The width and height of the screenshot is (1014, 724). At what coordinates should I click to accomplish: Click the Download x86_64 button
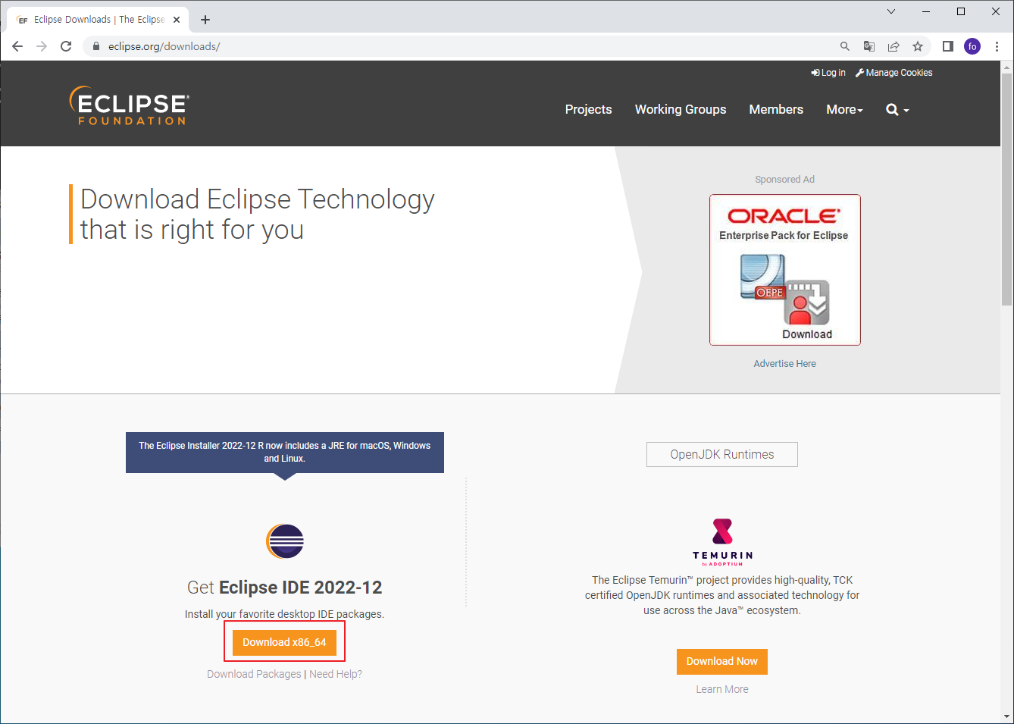pos(284,642)
